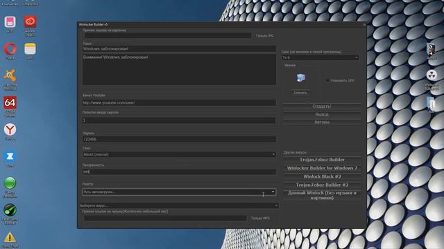Image resolution: width=444 pixels, height=249 pixels.
Task: Click the password field containing 123456
Action: pos(179,139)
